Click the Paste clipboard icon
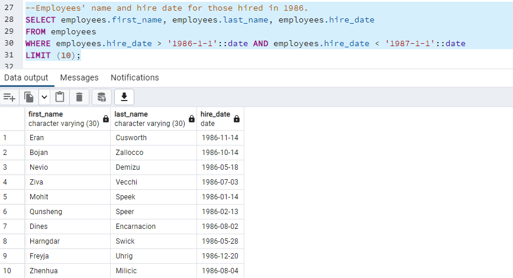The image size is (513, 278). 60,97
